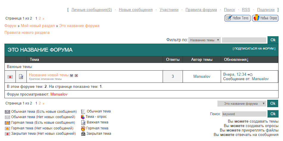Click 'Подписаться на форум' link

[x=254, y=48]
